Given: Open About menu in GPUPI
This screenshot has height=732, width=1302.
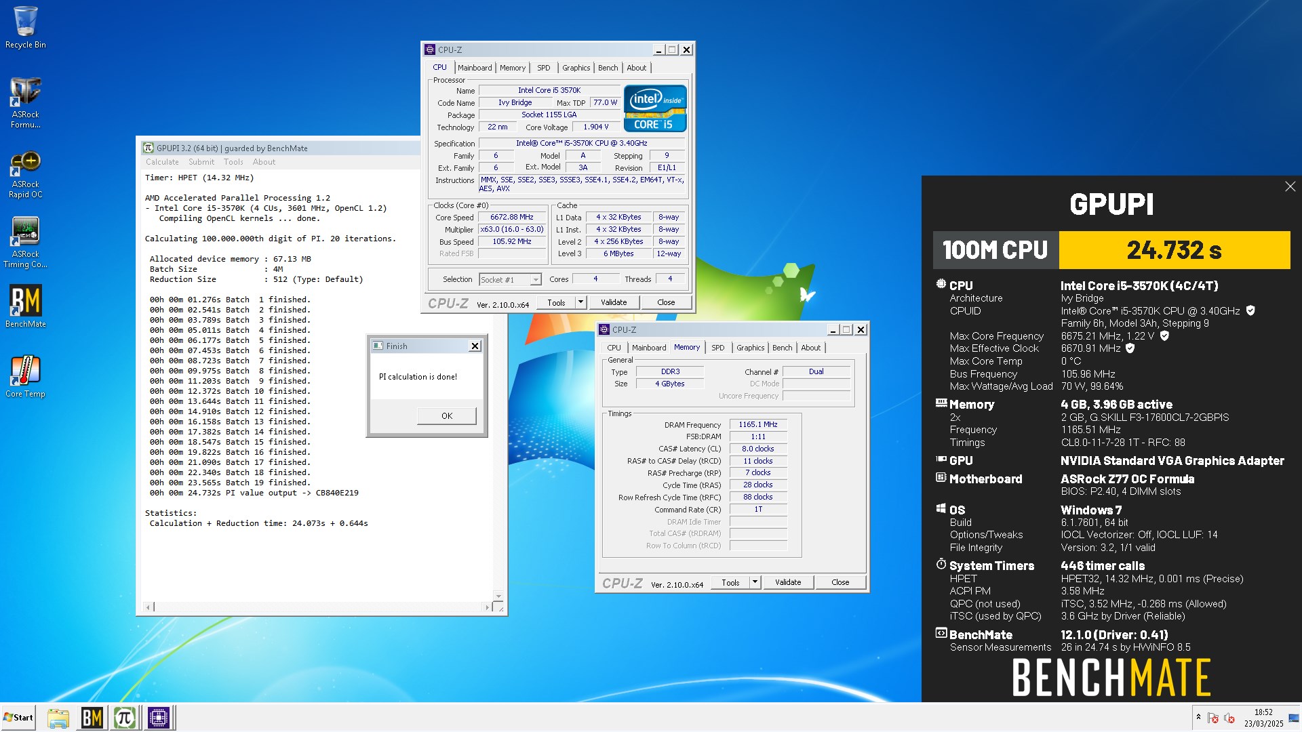Looking at the screenshot, I should tap(264, 162).
